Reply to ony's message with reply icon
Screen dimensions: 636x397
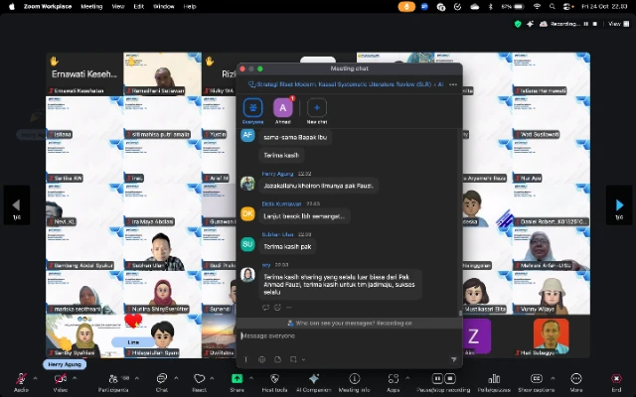point(265,308)
